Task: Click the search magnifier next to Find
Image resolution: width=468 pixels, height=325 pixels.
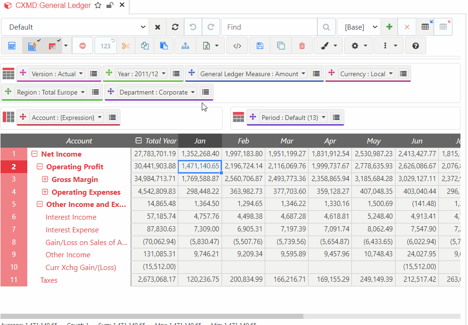Action: click(326, 27)
